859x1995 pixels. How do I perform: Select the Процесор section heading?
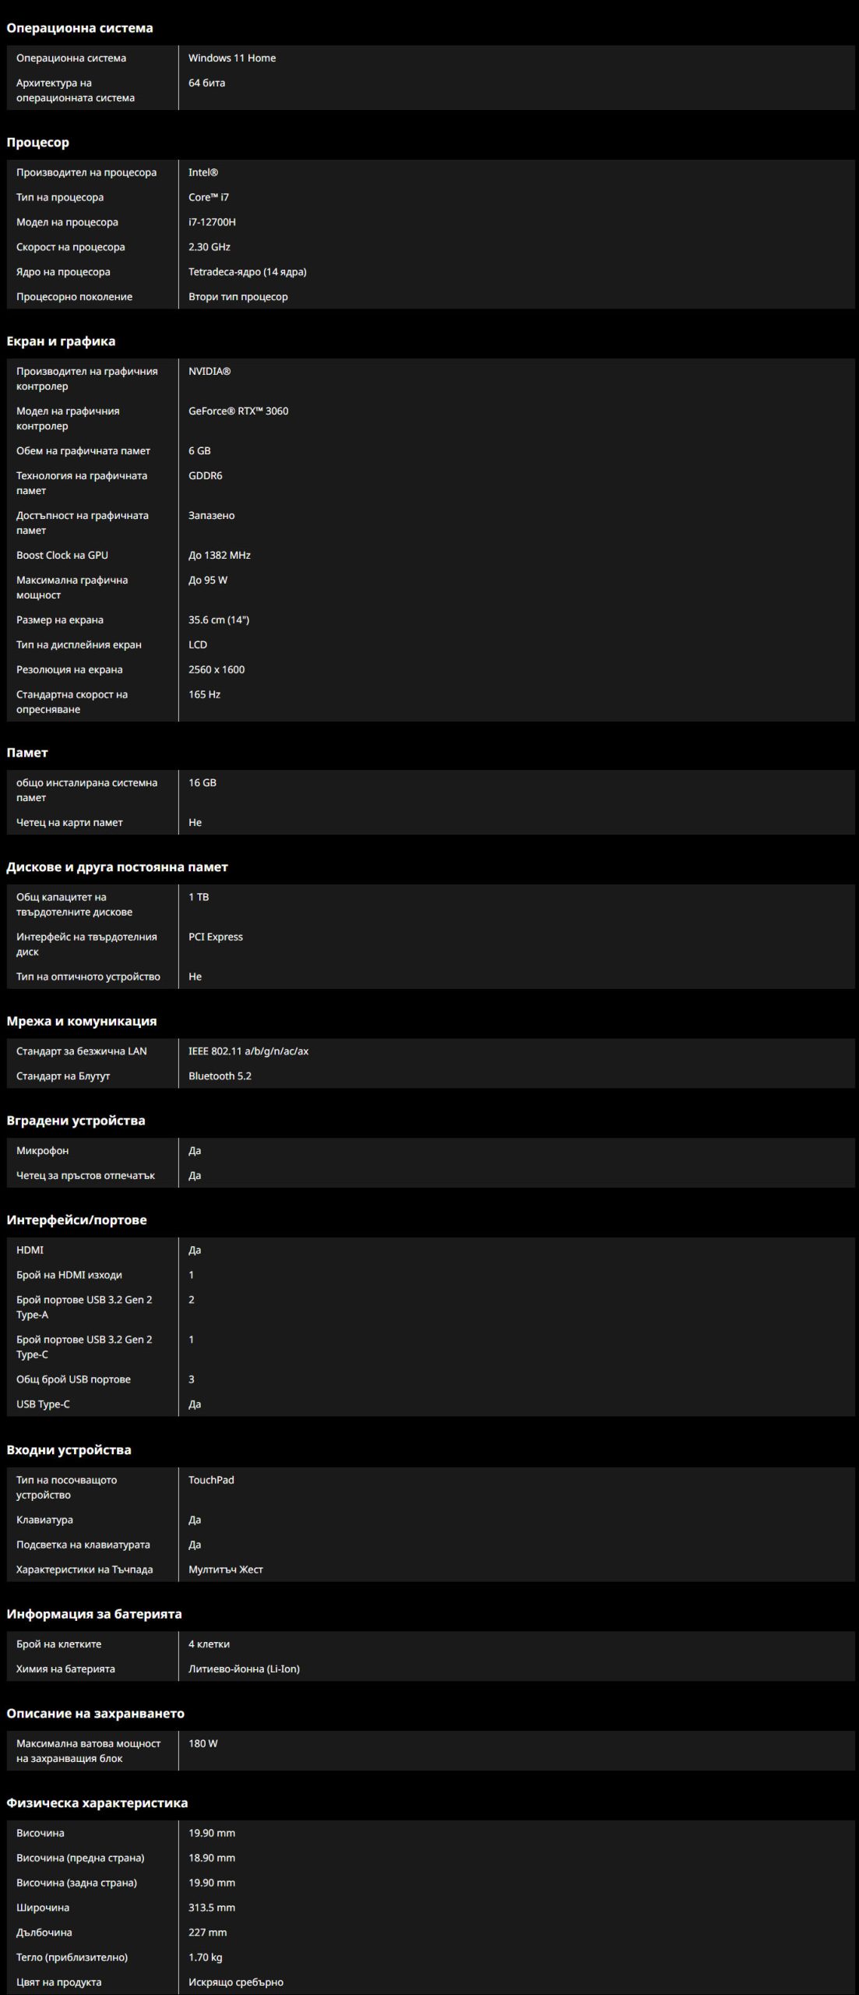click(x=37, y=143)
